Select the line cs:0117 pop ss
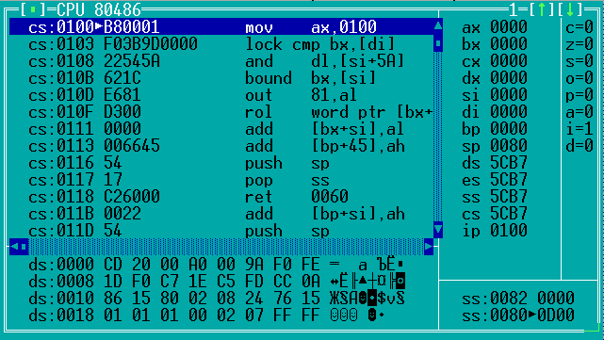Screen dimensions: 604x340 (221, 179)
